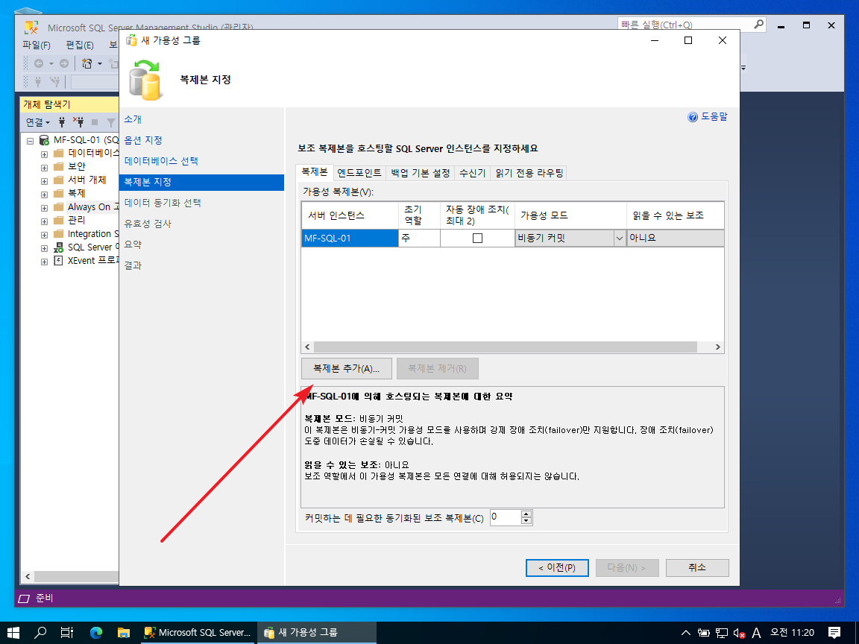The height and width of the screenshot is (644, 859).
Task: Click the replica grid scroll-right arrow
Action: 717,347
